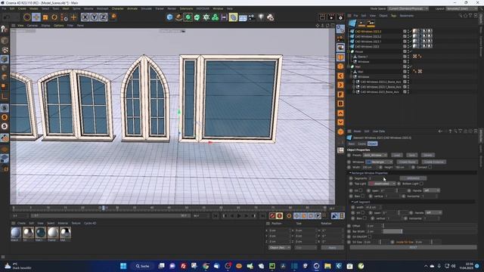The height and width of the screenshot is (272, 484).
Task: Click the orange right arrow view button
Action: point(340,85)
